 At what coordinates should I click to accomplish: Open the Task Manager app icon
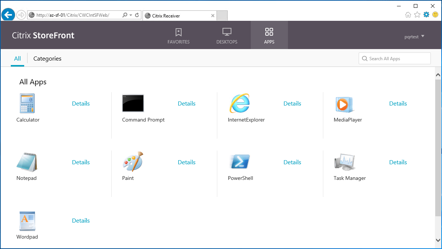point(345,162)
